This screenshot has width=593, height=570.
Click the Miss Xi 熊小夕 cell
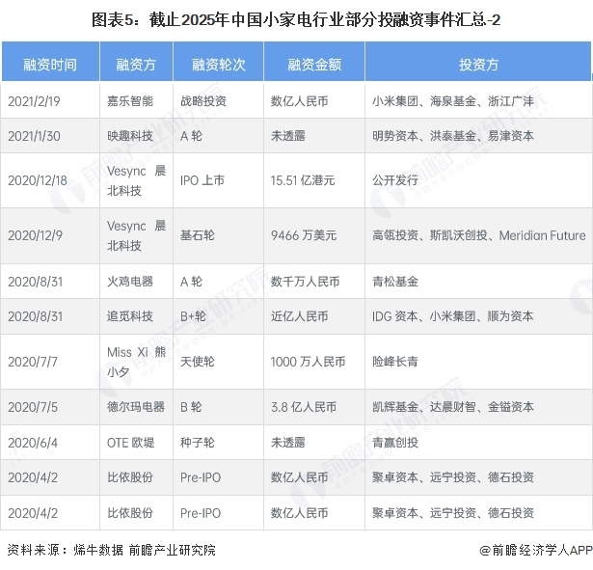136,362
